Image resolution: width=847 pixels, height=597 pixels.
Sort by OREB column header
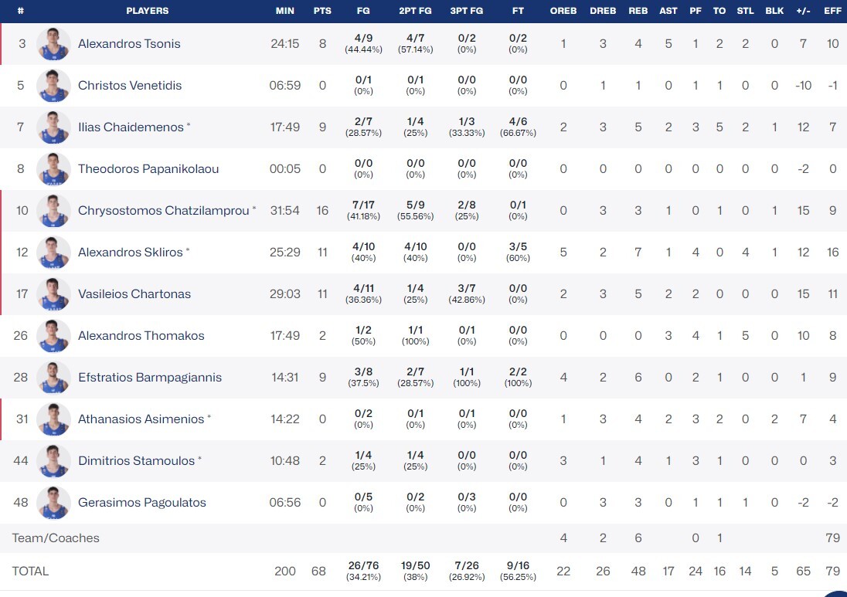click(563, 11)
